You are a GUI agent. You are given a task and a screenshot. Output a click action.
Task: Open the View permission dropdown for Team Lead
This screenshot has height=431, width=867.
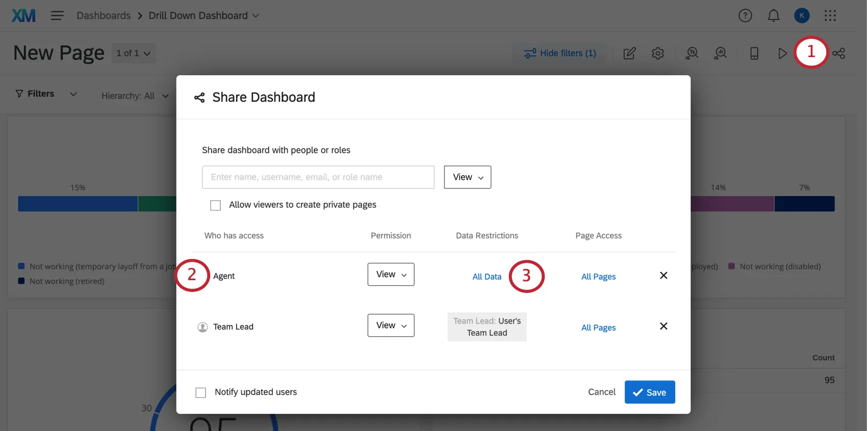pyautogui.click(x=391, y=326)
